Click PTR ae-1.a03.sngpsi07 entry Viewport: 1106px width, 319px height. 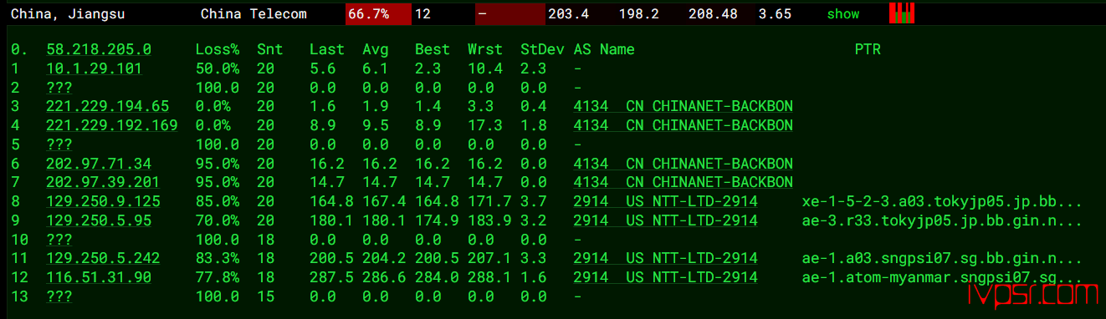tap(942, 258)
